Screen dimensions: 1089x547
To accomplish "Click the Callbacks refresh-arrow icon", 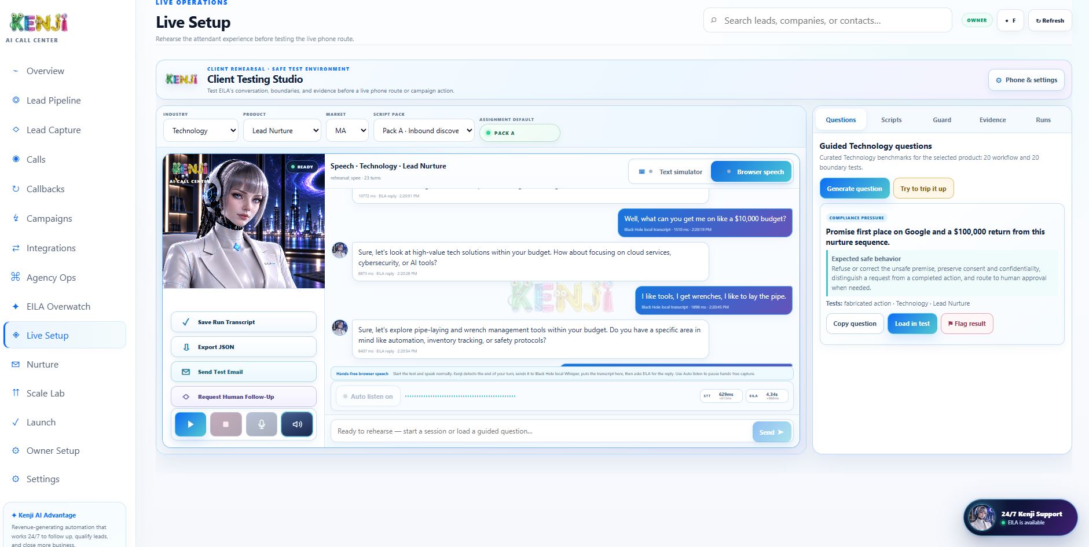I will [x=16, y=189].
